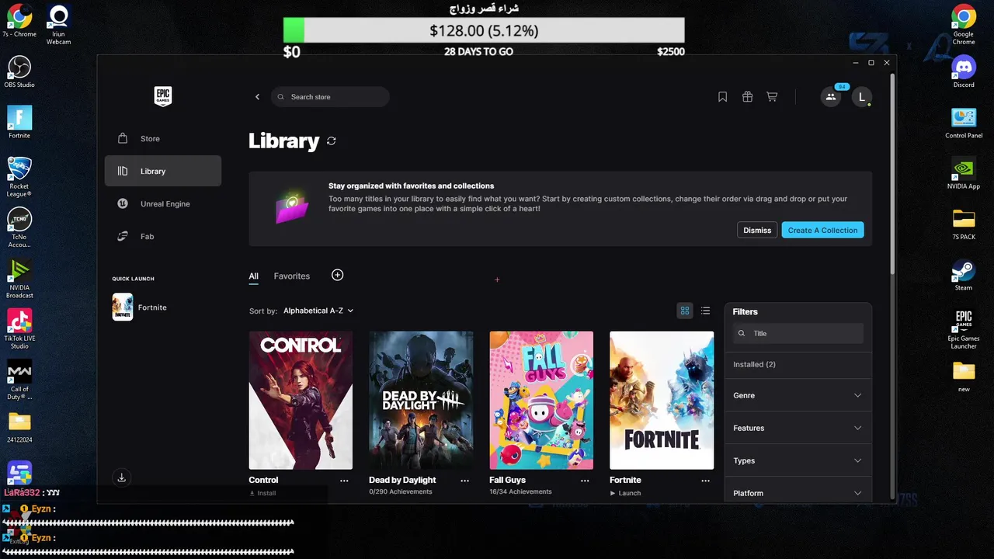The width and height of the screenshot is (994, 559).
Task: Open Unreal Engine section
Action: point(163,203)
